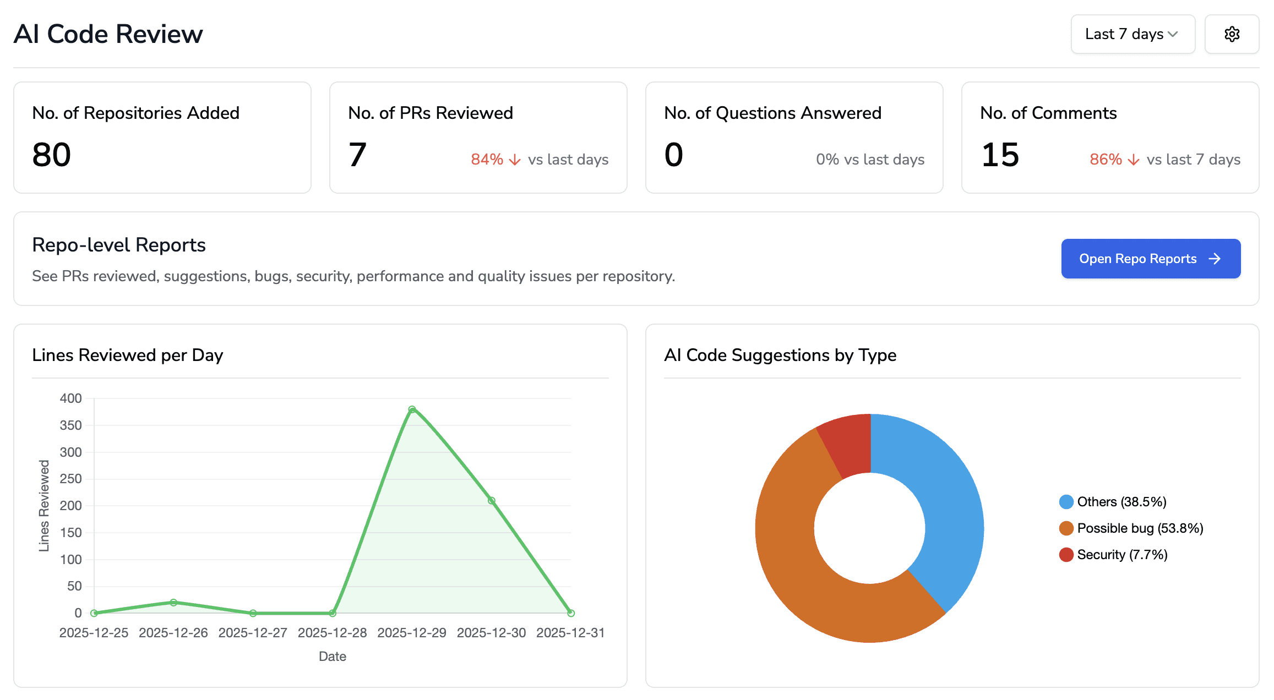Click the 2025-12-29 peak data point
The width and height of the screenshot is (1274, 700).
tap(412, 409)
